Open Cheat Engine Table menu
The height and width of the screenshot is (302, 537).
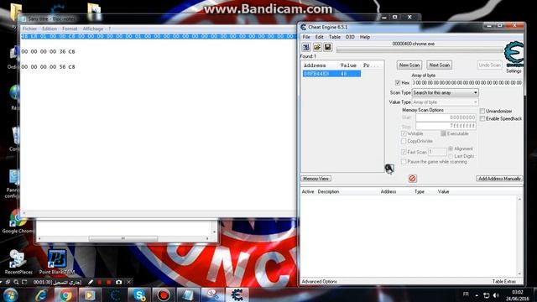pyautogui.click(x=335, y=37)
